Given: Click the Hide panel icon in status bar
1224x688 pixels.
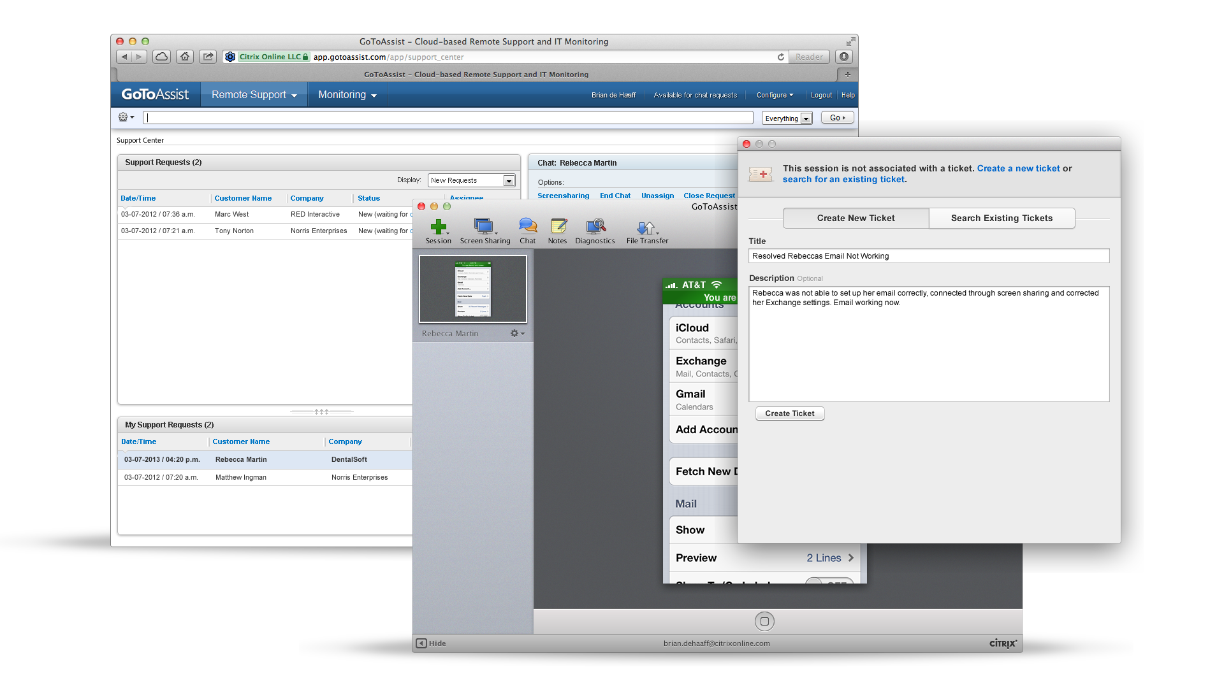Looking at the screenshot, I should click(421, 643).
